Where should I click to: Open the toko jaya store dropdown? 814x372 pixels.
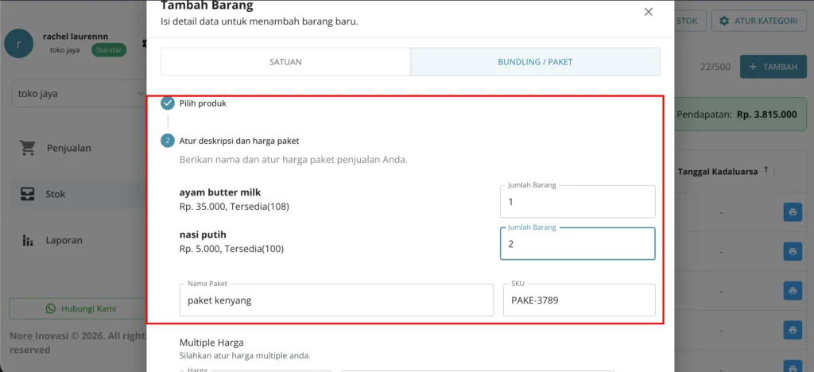click(79, 94)
